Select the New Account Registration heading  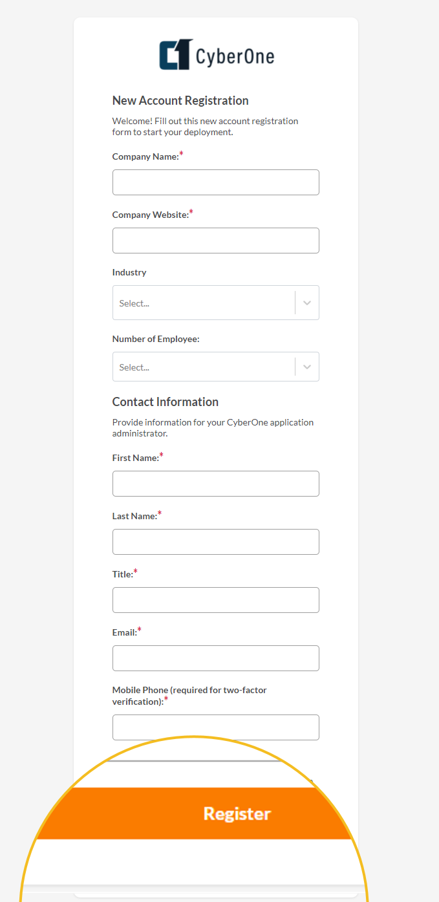point(180,101)
